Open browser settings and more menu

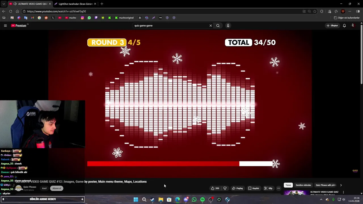click(350, 11)
